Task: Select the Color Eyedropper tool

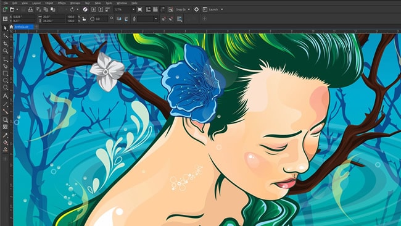Action: coord(5,135)
